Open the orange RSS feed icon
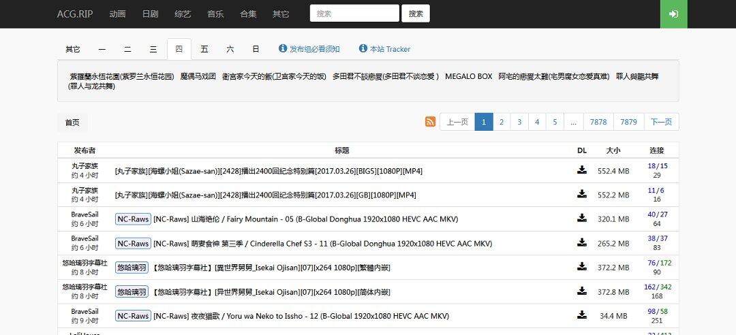736x335 pixels. point(430,122)
